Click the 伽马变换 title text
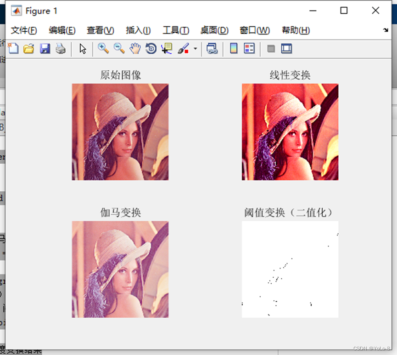 click(121, 212)
